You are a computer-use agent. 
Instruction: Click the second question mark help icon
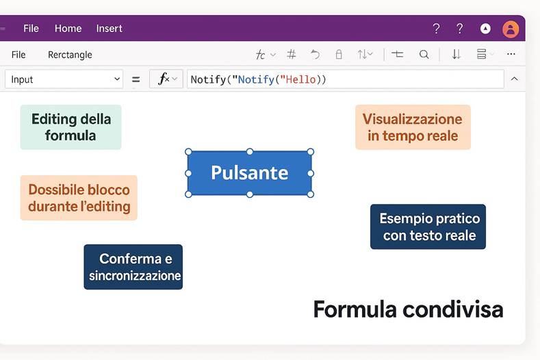[459, 28]
